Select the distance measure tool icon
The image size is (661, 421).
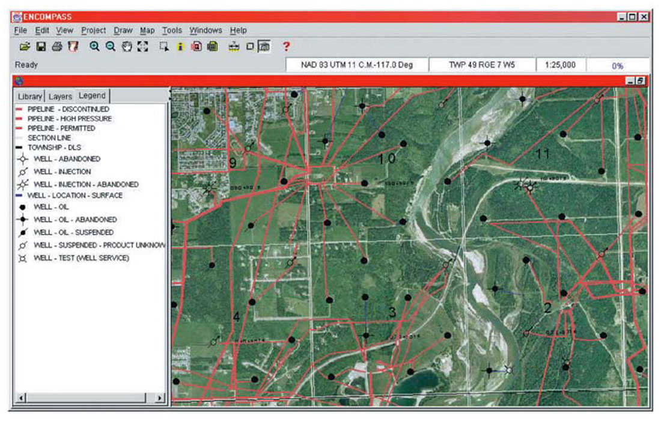(234, 46)
